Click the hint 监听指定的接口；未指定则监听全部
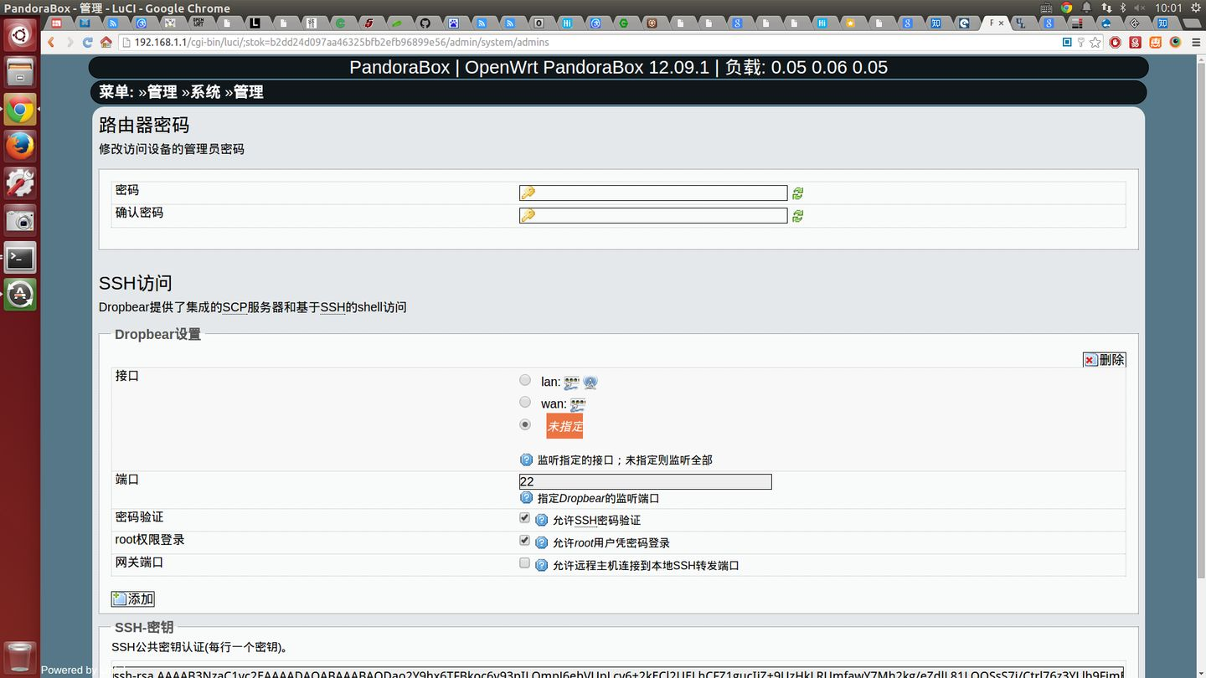 [625, 460]
